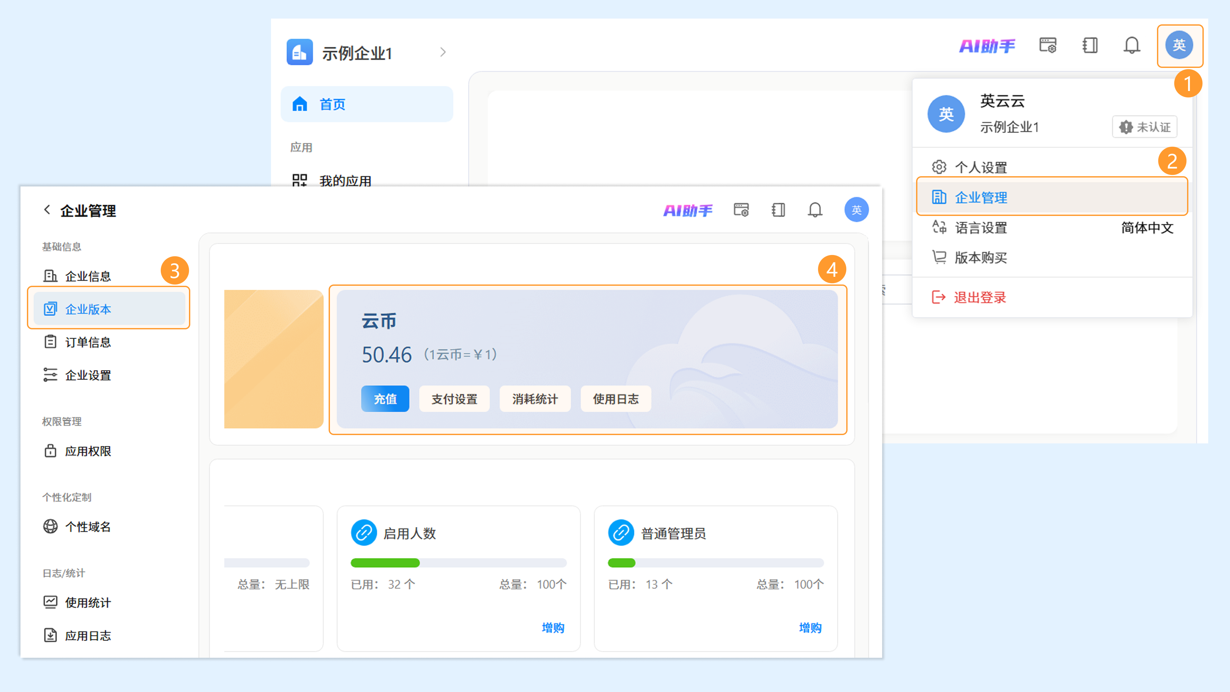Click the 50.46 云币 balance

386,355
